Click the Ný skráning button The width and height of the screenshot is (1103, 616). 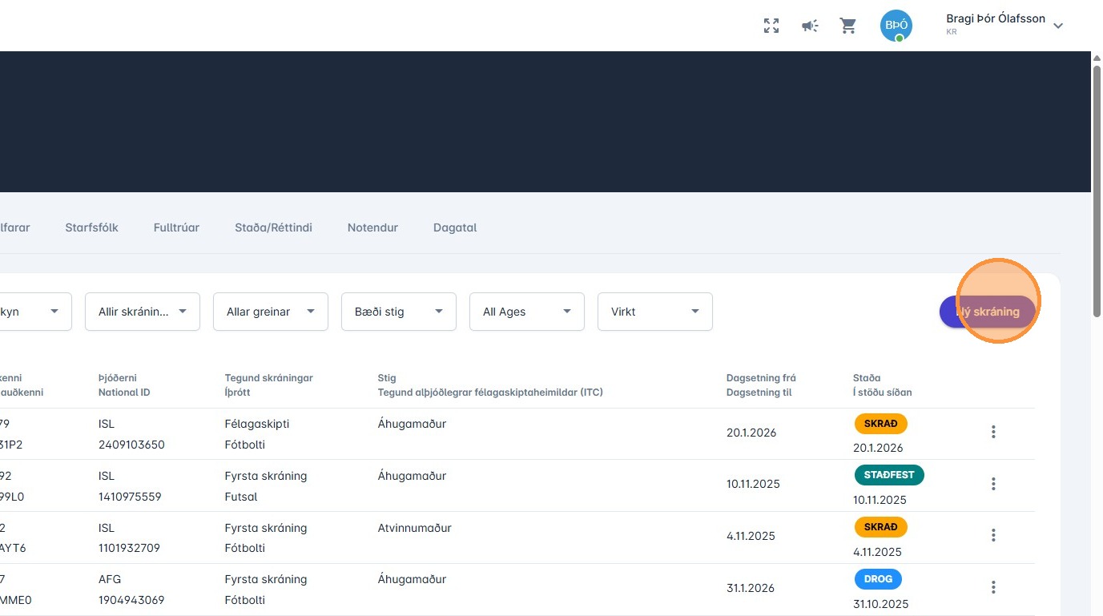coord(988,312)
